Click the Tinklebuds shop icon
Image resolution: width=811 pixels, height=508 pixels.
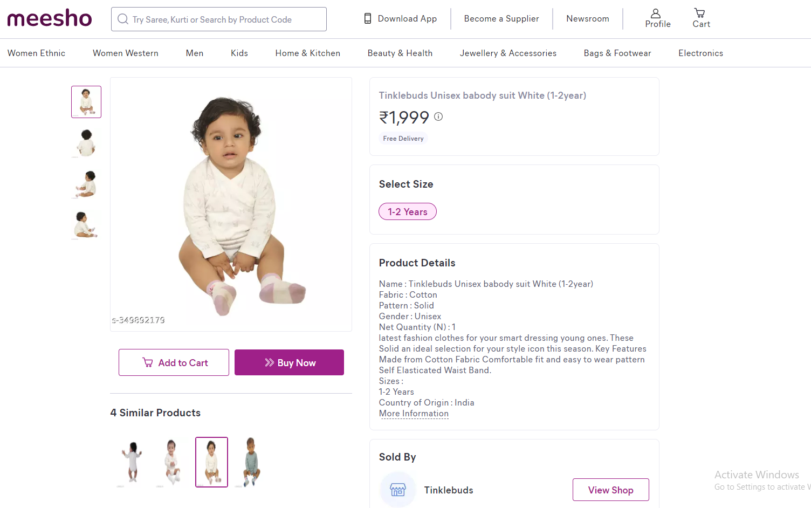coord(398,490)
